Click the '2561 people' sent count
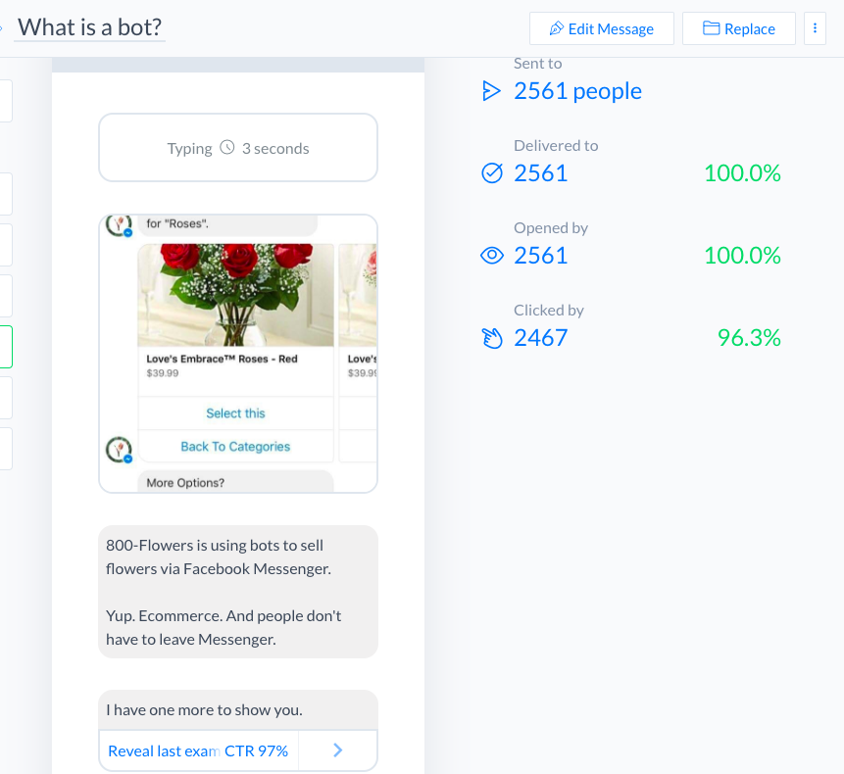 coord(577,91)
